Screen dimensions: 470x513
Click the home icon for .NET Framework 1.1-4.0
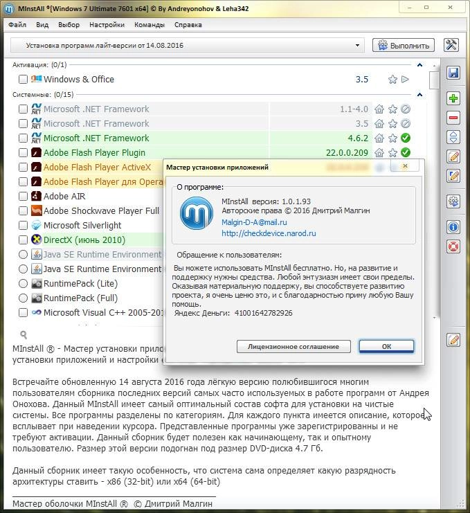click(x=379, y=109)
